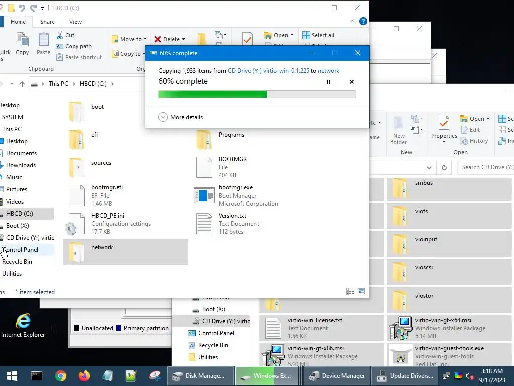Select the network folder
This screenshot has width=514, height=386.
[x=125, y=252]
